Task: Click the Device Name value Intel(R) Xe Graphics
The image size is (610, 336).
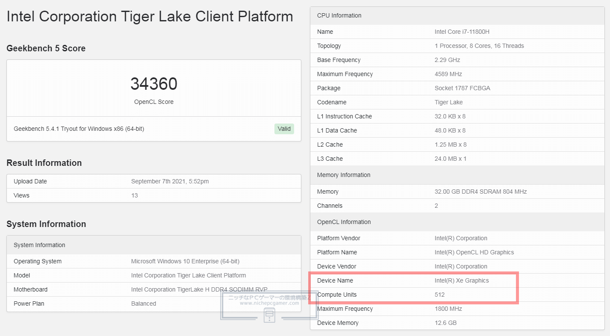Action: (x=462, y=280)
